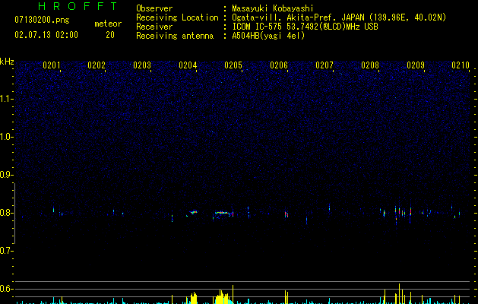Click the Receiving antenna label
The height and width of the screenshot is (304, 478).
tap(175, 36)
